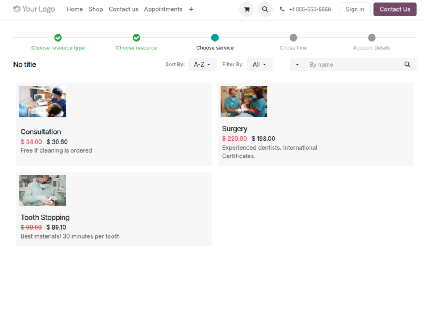Select the Surgery service thumbnail

pos(244,101)
